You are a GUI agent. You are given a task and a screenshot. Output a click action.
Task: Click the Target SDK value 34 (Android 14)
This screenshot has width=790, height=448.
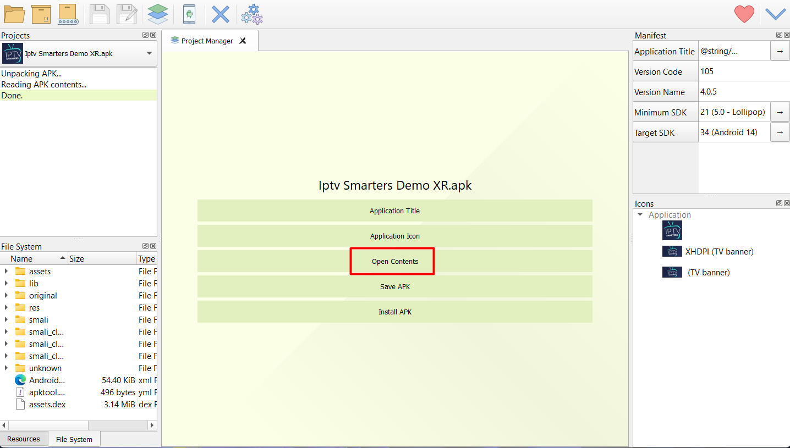tap(734, 132)
